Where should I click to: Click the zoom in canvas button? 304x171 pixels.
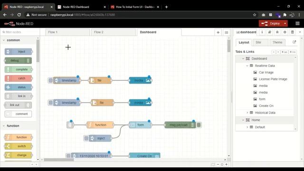click(227, 164)
